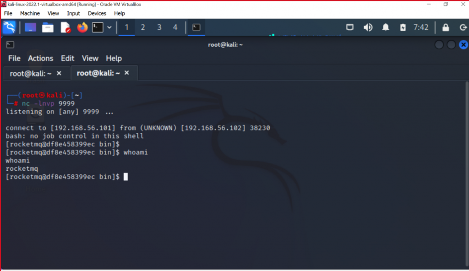Open the terminal Actions menu
Viewport: 469px width, 271px height.
pos(40,58)
